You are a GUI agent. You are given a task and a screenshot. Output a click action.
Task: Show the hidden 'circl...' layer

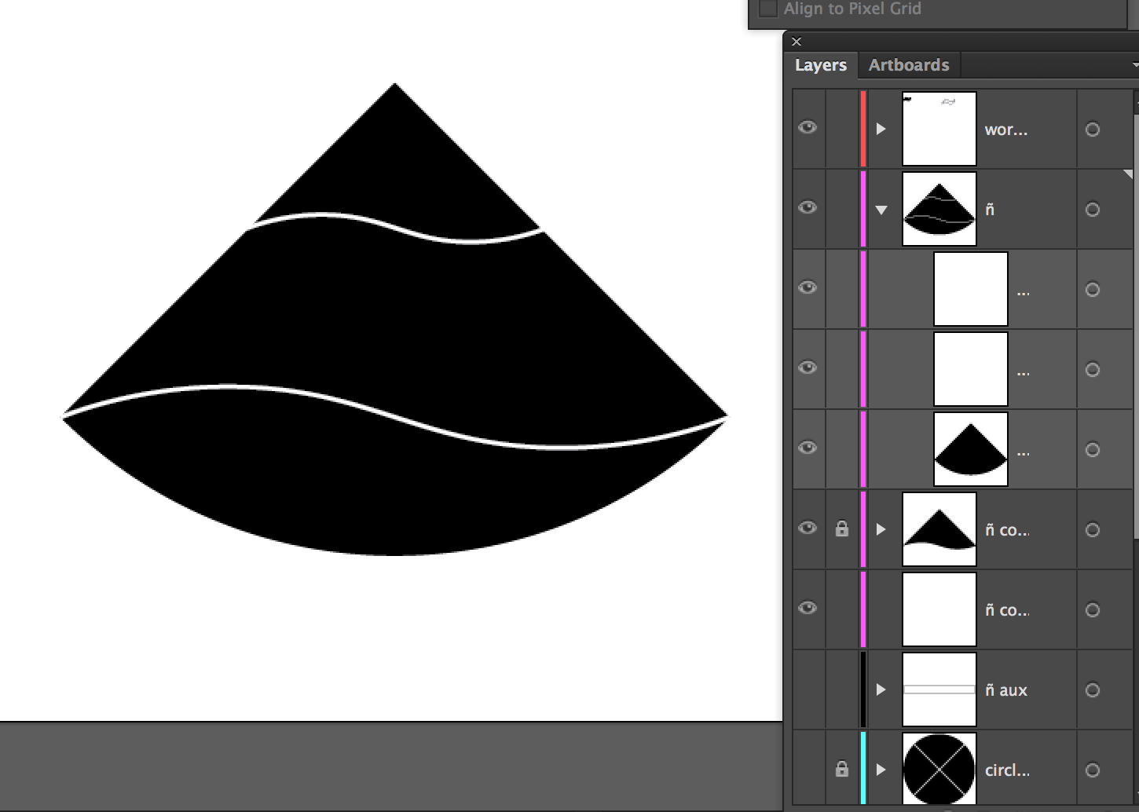[x=808, y=770]
